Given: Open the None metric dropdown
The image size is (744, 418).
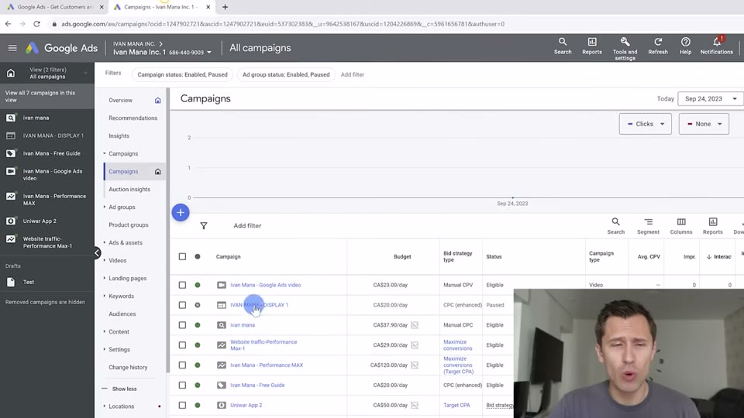Looking at the screenshot, I should [704, 124].
